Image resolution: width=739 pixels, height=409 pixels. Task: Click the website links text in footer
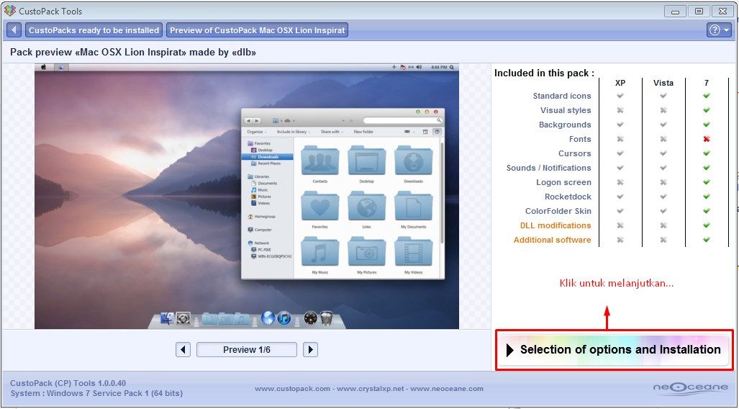[369, 389]
